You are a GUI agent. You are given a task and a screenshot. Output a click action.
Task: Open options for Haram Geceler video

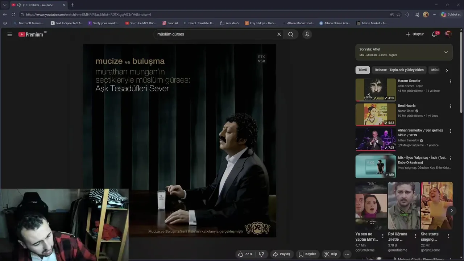[451, 82]
